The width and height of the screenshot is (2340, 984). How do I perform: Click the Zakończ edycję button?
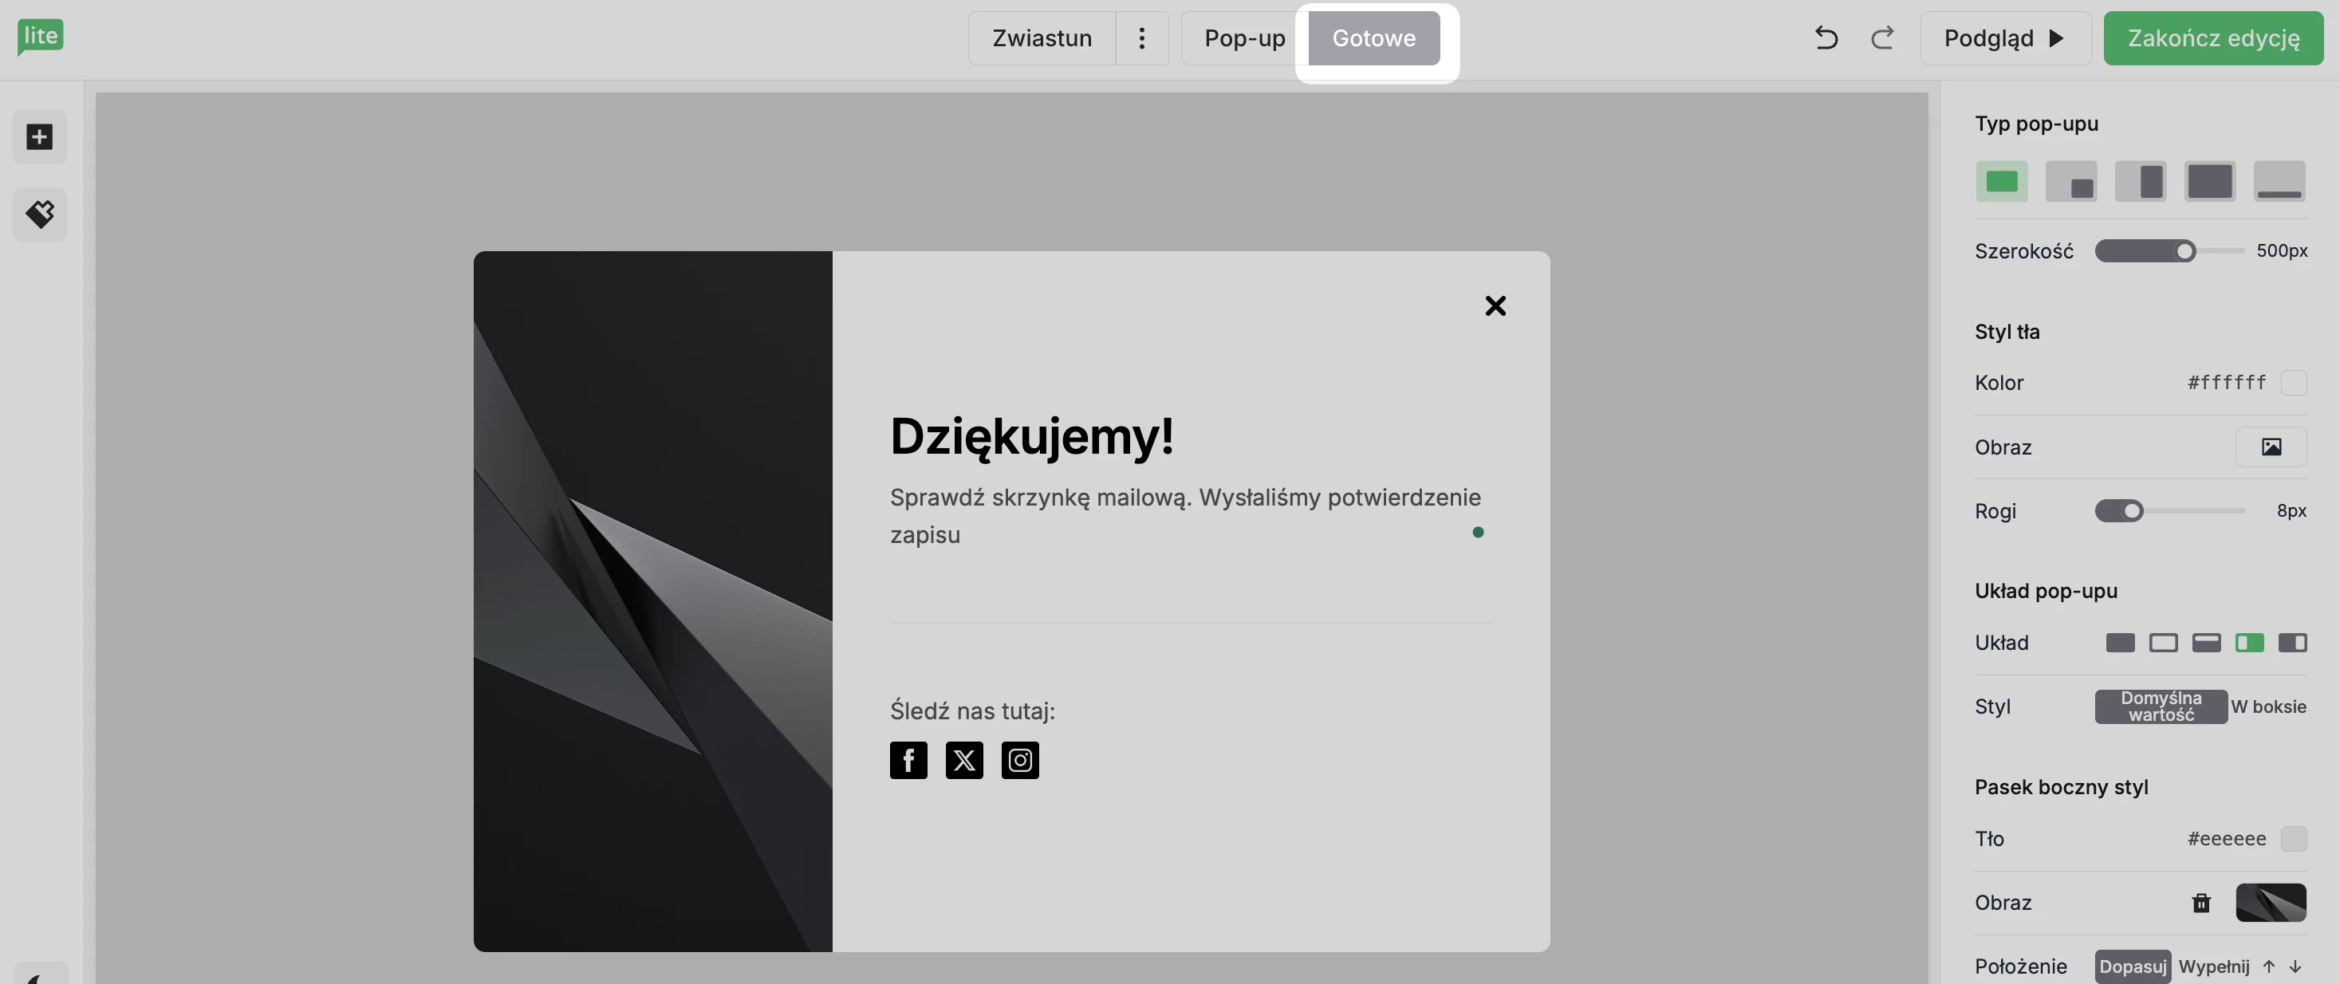pos(2213,38)
